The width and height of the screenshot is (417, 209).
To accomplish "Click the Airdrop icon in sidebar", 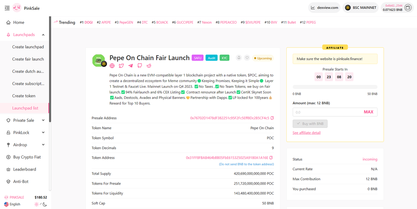I will point(9,145).
